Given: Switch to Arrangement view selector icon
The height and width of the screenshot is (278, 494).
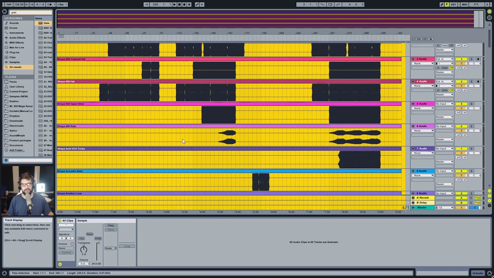Looking at the screenshot, I should tap(489, 12).
